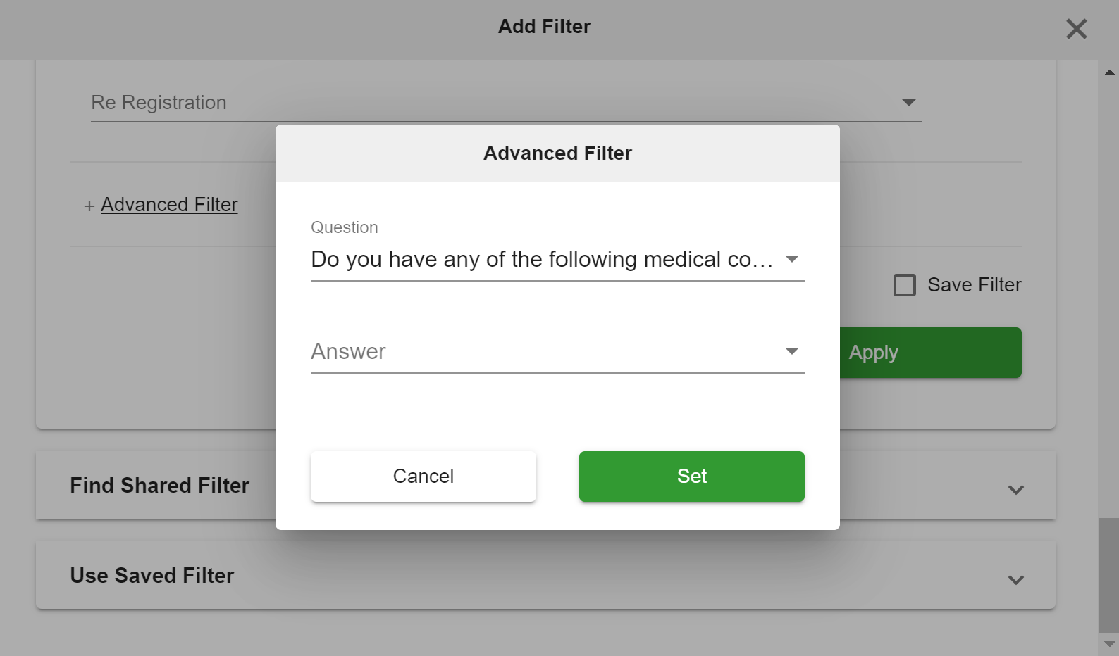
Task: Click the Re Registration field text
Action: (159, 103)
